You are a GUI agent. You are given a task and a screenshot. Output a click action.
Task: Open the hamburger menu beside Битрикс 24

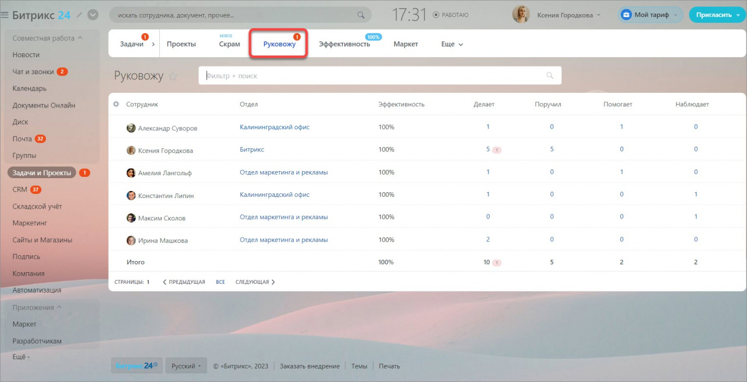pyautogui.click(x=5, y=15)
